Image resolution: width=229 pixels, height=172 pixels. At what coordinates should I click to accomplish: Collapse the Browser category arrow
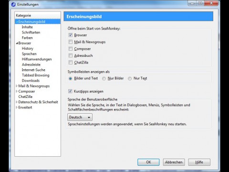(x=17, y=43)
